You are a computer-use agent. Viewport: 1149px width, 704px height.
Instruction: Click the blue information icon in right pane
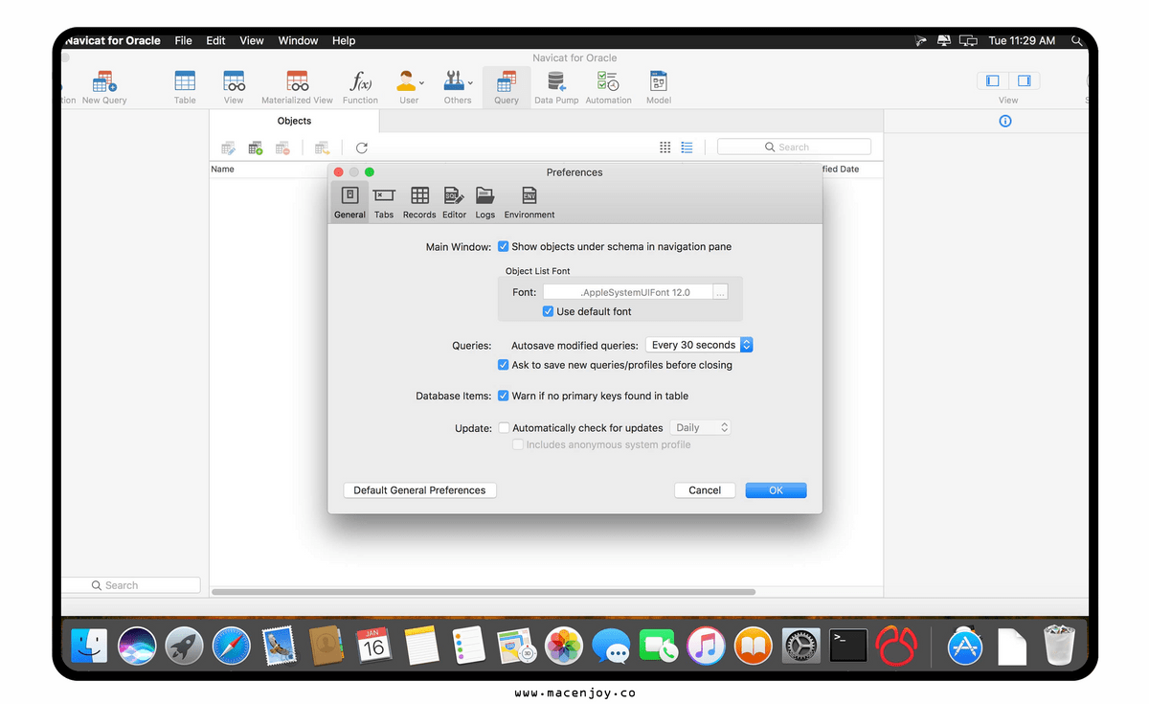point(1004,121)
